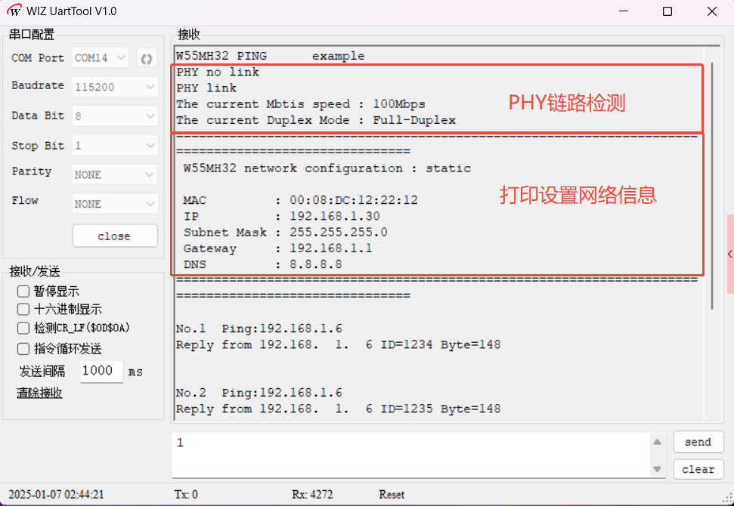The width and height of the screenshot is (734, 506).
Task: Enable 检测CR_LF checkbox
Action: [23, 329]
